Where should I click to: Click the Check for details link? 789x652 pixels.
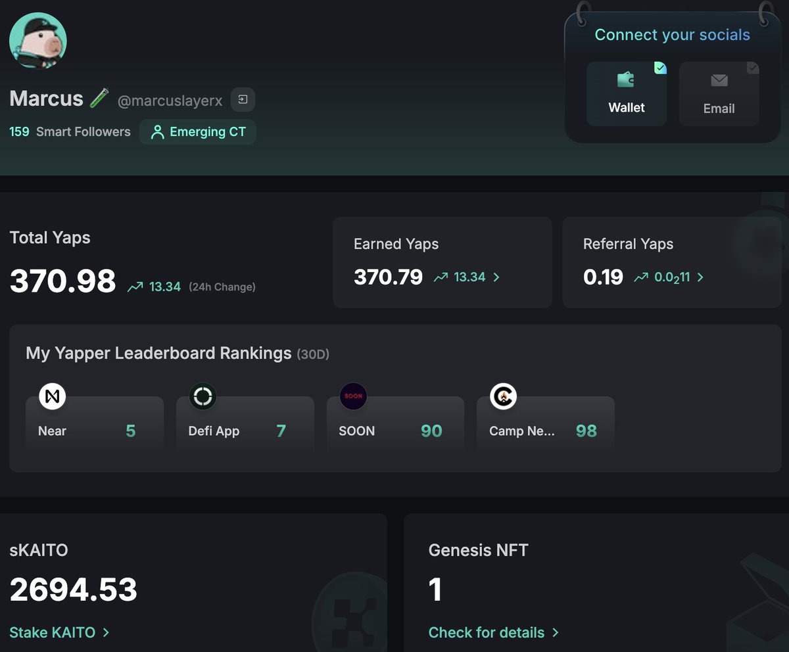pyautogui.click(x=493, y=632)
